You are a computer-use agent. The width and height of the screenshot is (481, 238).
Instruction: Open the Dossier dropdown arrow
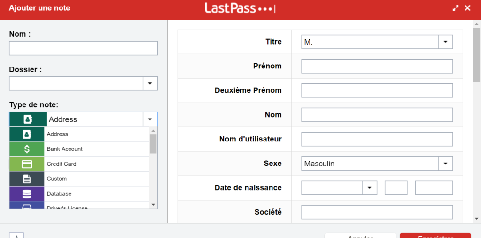[150, 83]
